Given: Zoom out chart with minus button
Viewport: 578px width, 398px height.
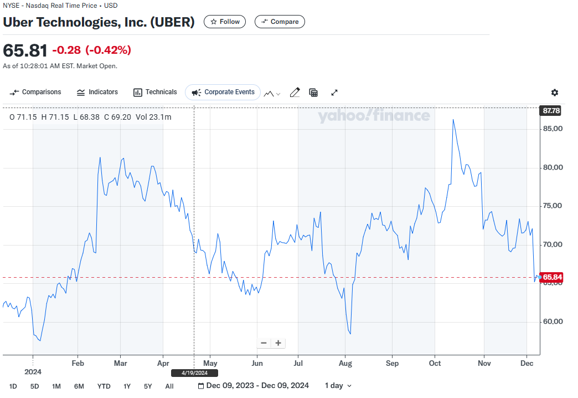Looking at the screenshot, I should point(264,343).
